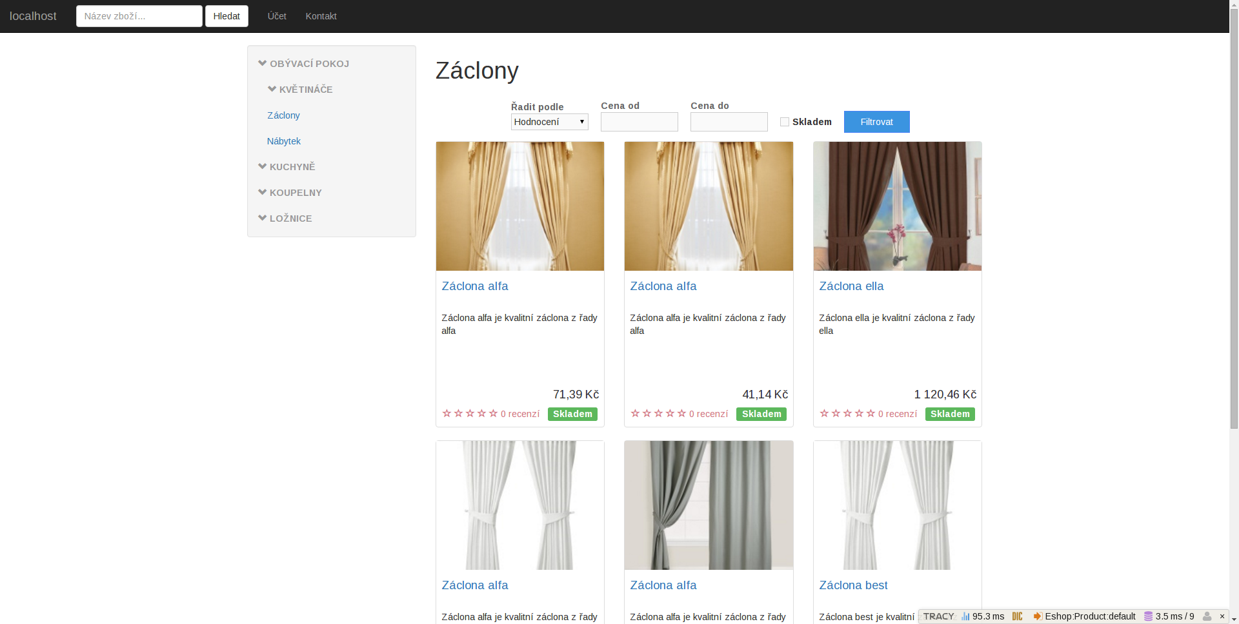Click 0 recenzí on Záclona ella
Image resolution: width=1239 pixels, height=624 pixels.
[897, 414]
